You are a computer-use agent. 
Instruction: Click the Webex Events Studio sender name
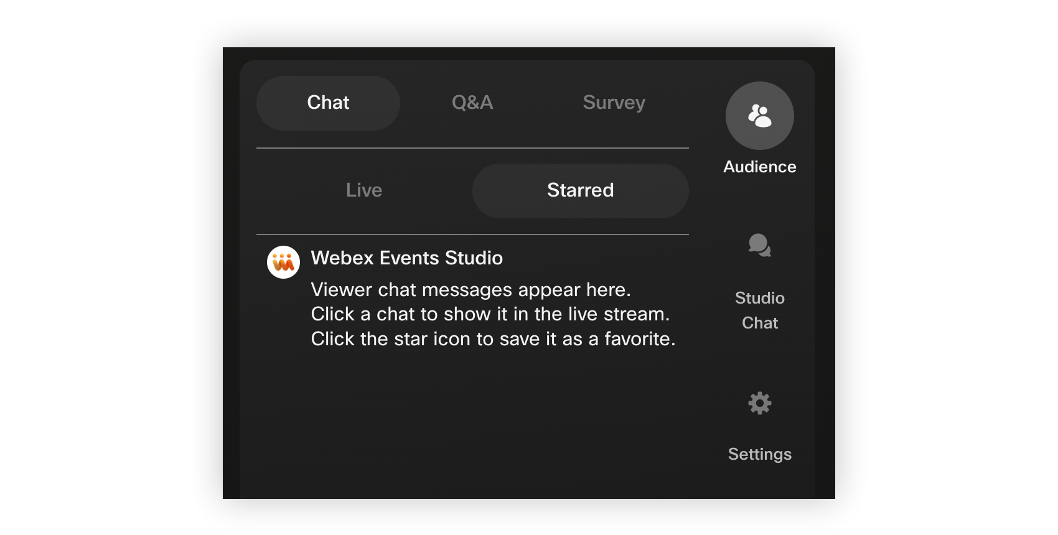click(406, 258)
